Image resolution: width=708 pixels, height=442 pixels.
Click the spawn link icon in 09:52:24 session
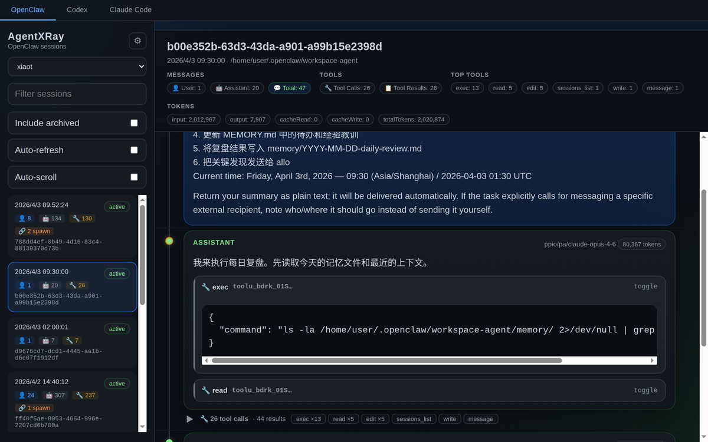click(x=22, y=231)
